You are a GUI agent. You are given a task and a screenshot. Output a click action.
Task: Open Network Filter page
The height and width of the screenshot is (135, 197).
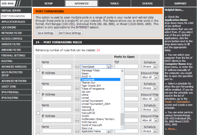coord(16,33)
